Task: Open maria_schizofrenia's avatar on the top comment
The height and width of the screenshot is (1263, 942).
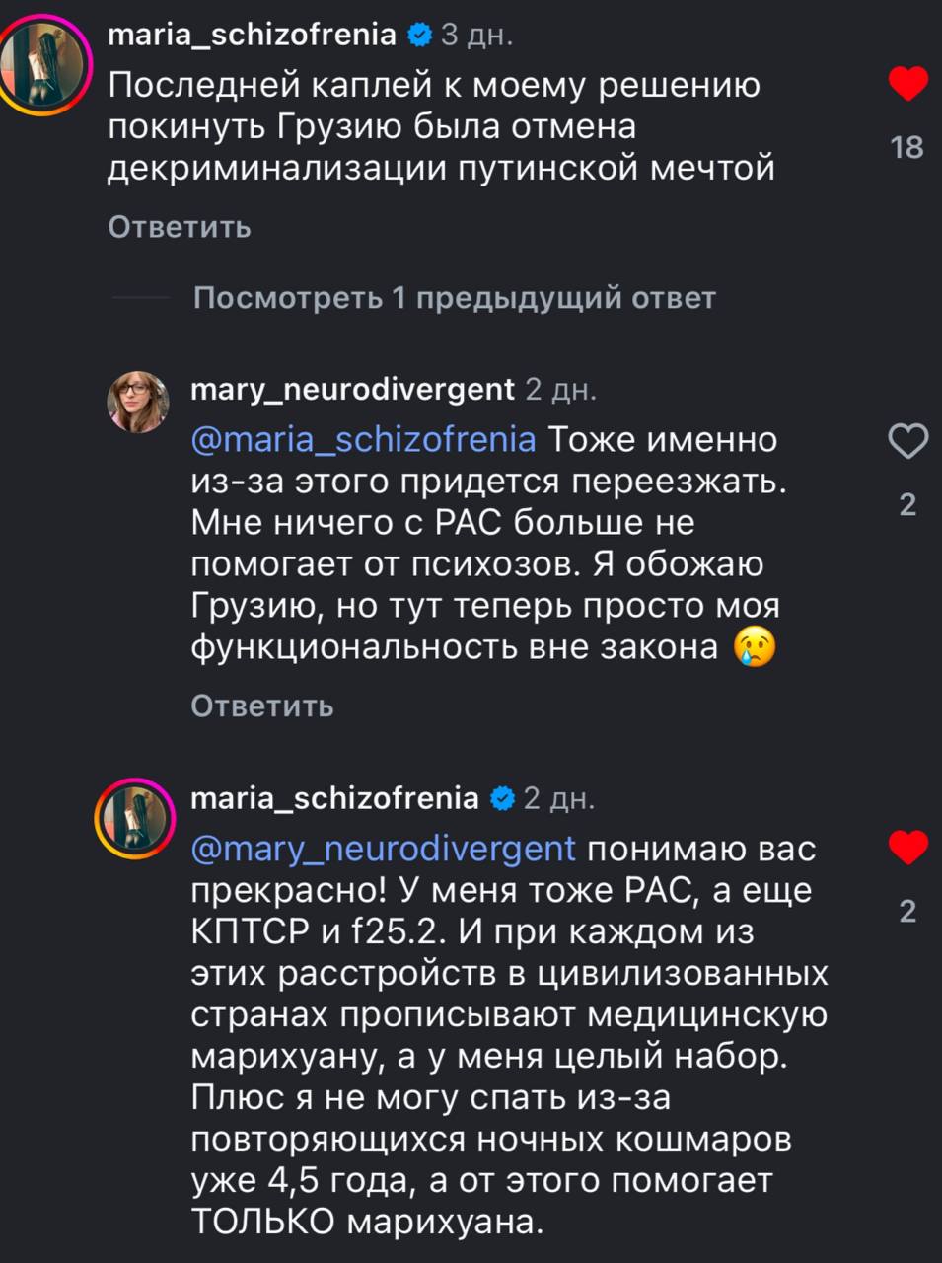Action: [x=45, y=68]
